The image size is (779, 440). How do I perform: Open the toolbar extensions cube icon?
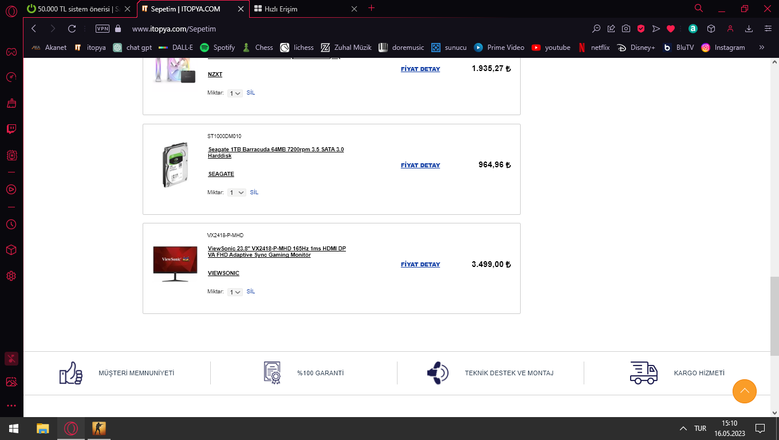[711, 29]
